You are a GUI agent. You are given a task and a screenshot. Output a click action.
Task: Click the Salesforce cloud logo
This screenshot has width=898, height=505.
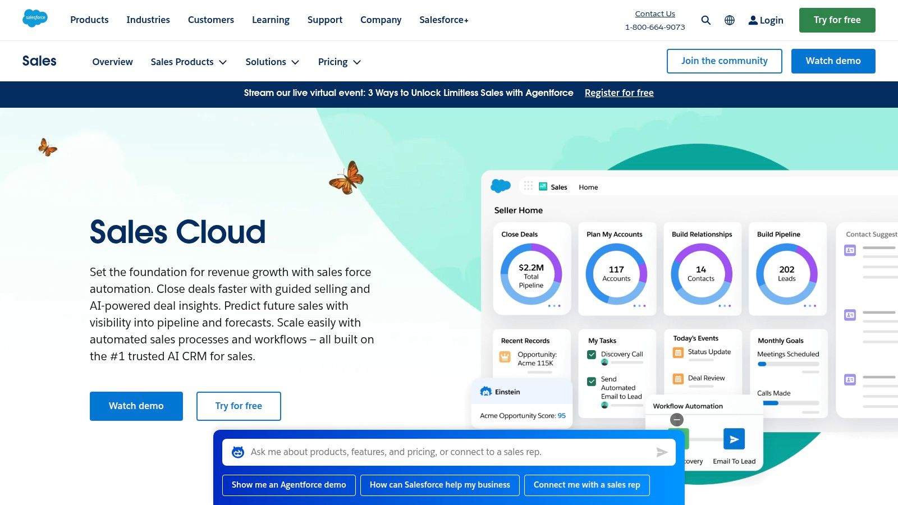click(35, 19)
